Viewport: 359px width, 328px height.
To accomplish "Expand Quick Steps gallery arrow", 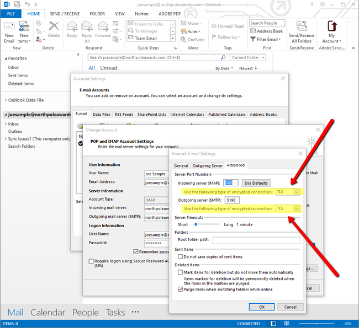I will point(173,38).
